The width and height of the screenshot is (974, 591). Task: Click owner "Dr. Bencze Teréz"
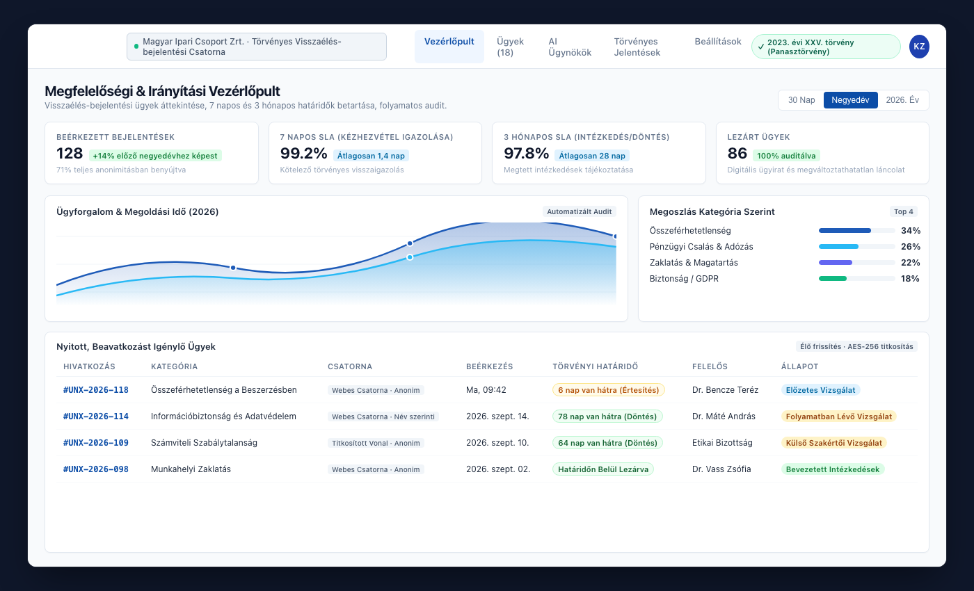[726, 390]
